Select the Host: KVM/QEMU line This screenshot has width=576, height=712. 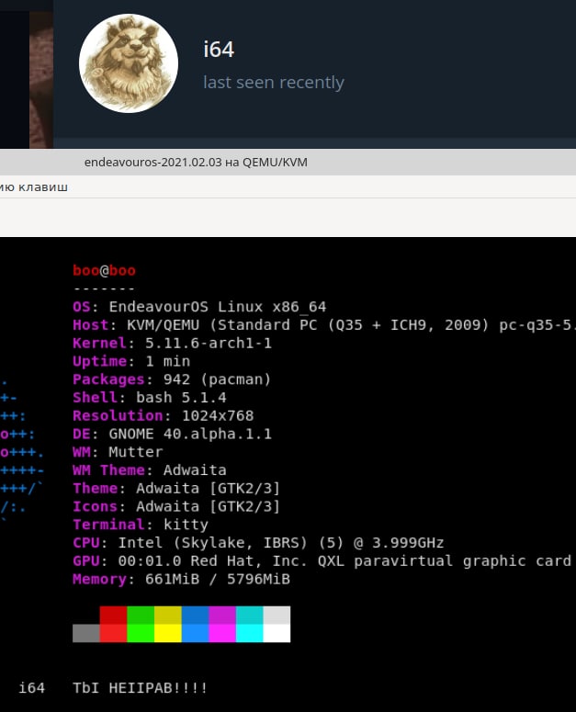click(x=324, y=325)
